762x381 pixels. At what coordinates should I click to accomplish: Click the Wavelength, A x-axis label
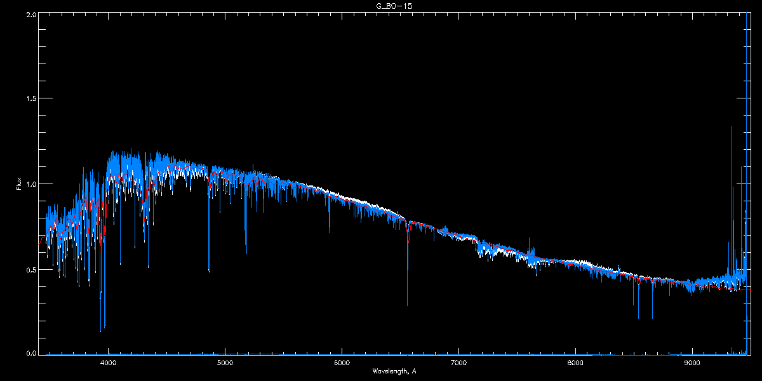click(394, 371)
